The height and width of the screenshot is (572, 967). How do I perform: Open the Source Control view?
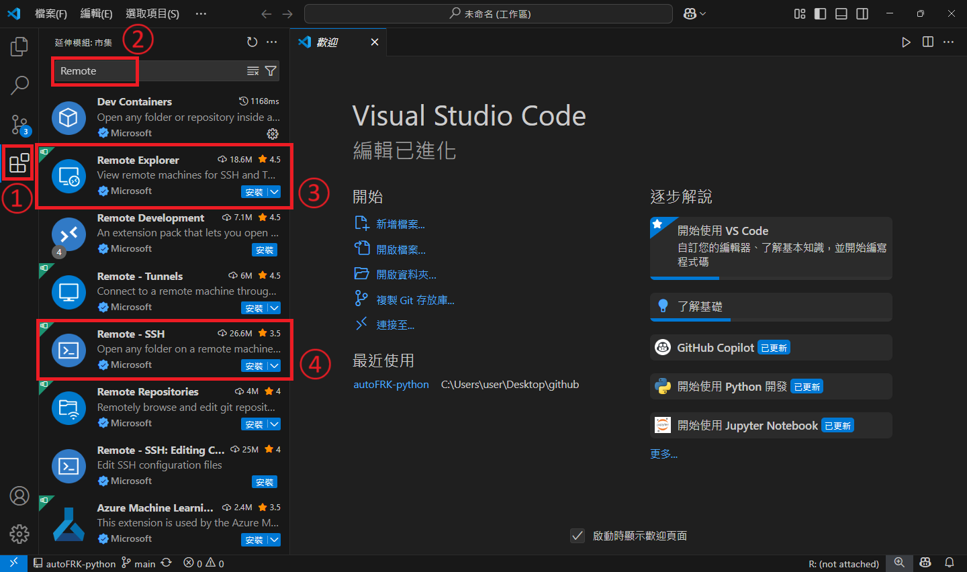click(19, 124)
